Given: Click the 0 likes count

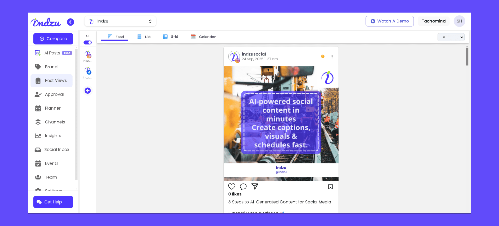Looking at the screenshot, I should click(235, 194).
